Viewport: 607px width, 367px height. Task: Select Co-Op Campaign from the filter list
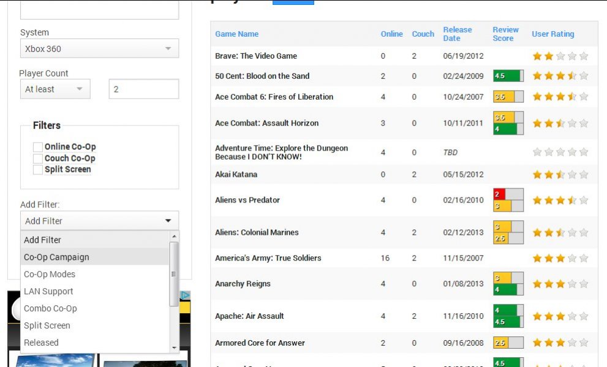(x=56, y=258)
